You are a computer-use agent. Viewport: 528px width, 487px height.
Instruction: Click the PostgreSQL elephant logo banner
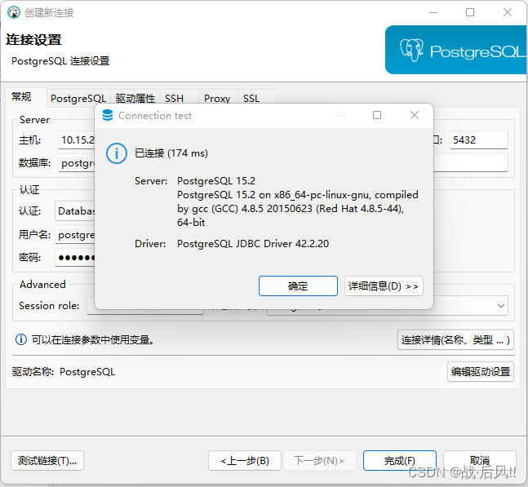[x=456, y=50]
